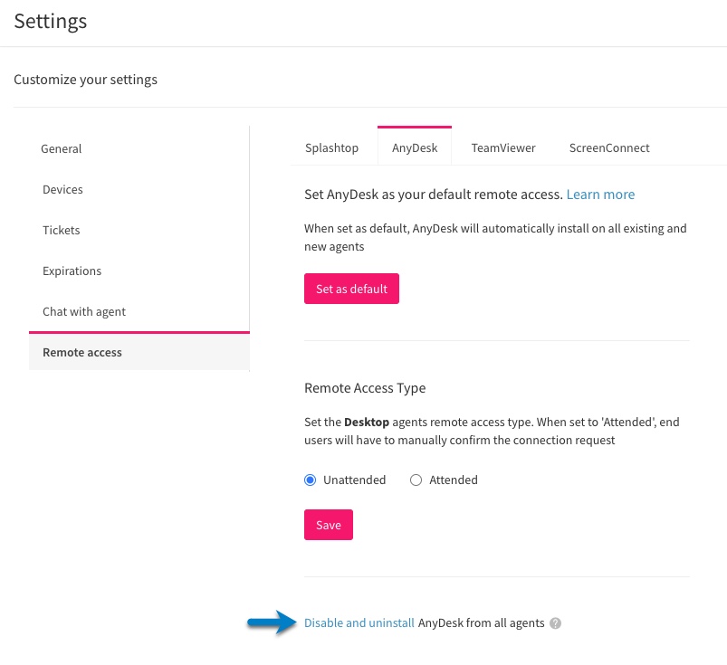Click the Unattended label text
This screenshot has height=665, width=727.
(x=354, y=480)
